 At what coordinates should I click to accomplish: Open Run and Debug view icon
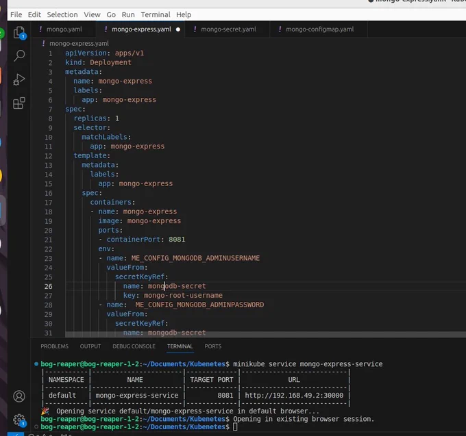coord(19,79)
